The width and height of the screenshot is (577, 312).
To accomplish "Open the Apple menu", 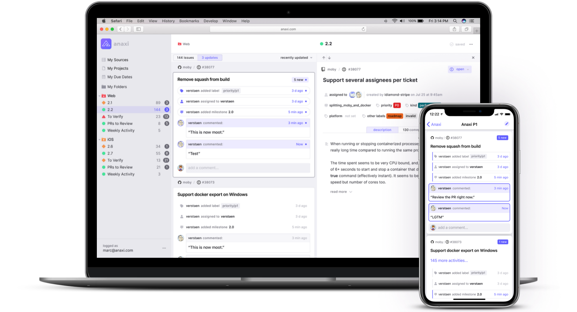I will [104, 21].
